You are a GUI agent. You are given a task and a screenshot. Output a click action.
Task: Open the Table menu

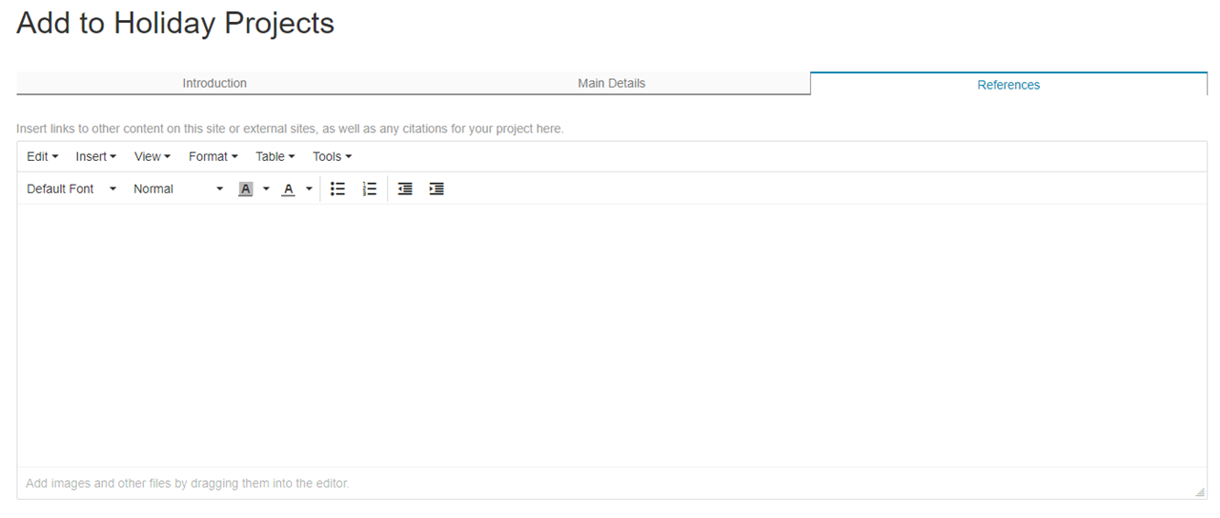274,156
